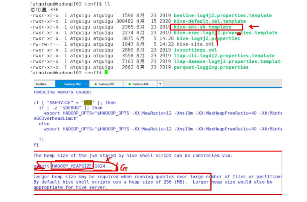Click line starting 'The heap size of the jvm'
Viewport: 307px width, 202px height.
click(x=133, y=156)
